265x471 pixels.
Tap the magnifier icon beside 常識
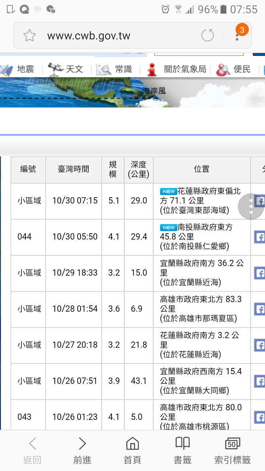point(104,69)
